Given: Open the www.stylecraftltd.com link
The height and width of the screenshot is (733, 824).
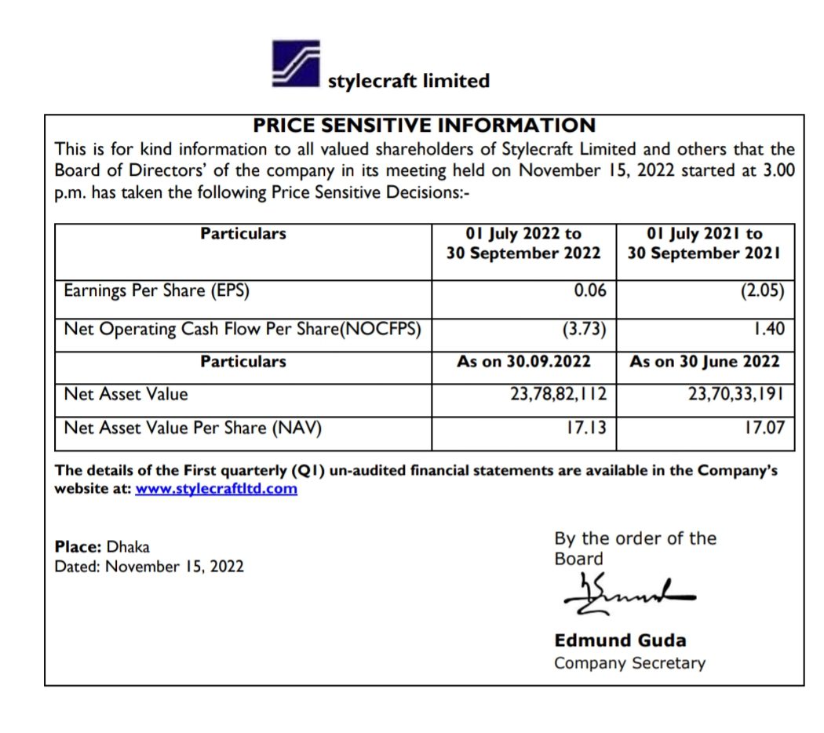Looking at the screenshot, I should [216, 489].
